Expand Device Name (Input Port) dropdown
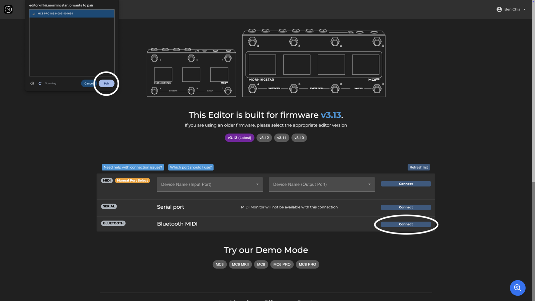535x301 pixels. (x=210, y=184)
